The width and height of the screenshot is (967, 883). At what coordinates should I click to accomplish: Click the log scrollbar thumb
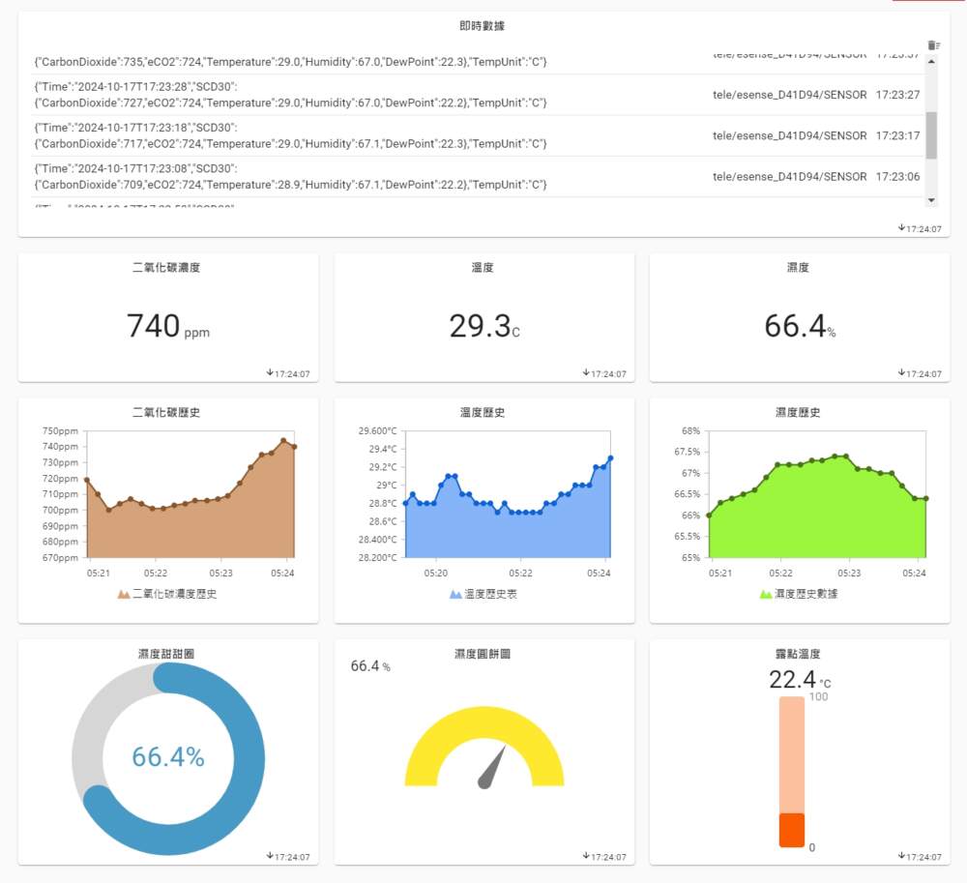(x=931, y=134)
